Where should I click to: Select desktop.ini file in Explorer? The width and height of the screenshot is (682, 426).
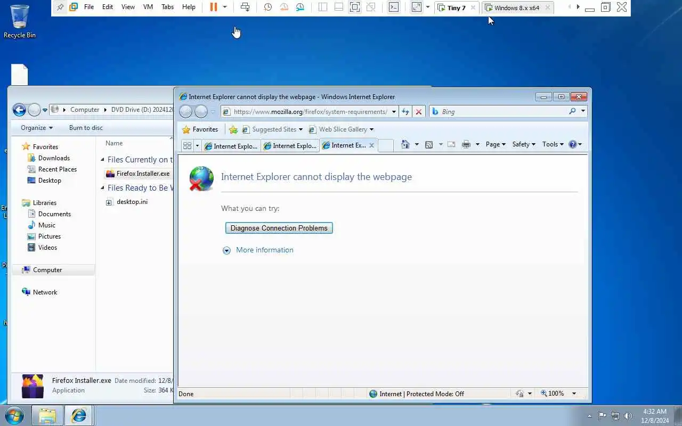(x=127, y=202)
